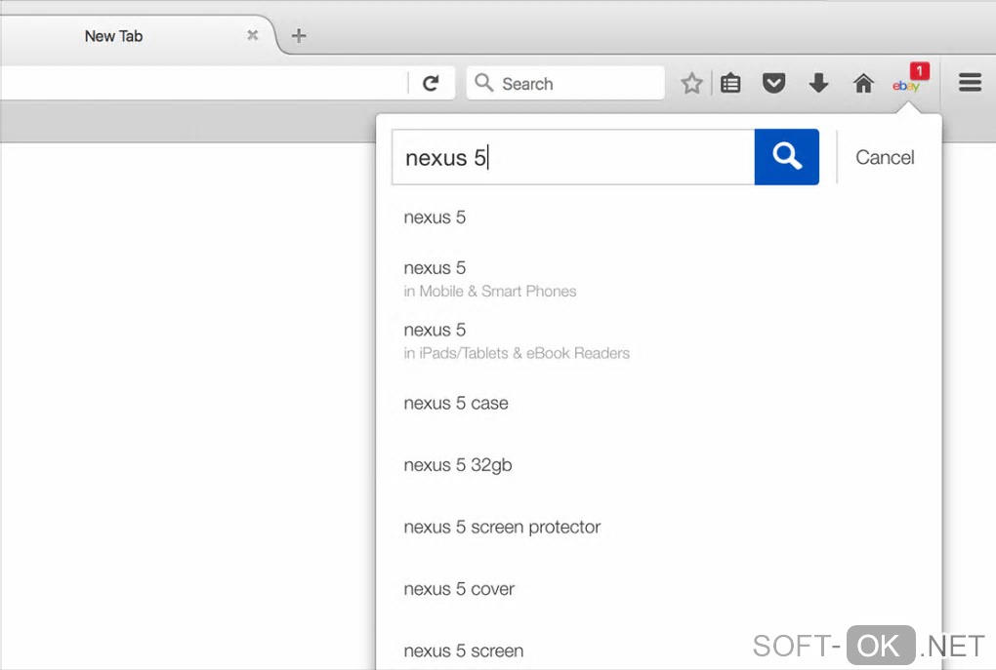Choose nexus 5 in iPads/Tablets & eBook Readers

[x=517, y=340]
